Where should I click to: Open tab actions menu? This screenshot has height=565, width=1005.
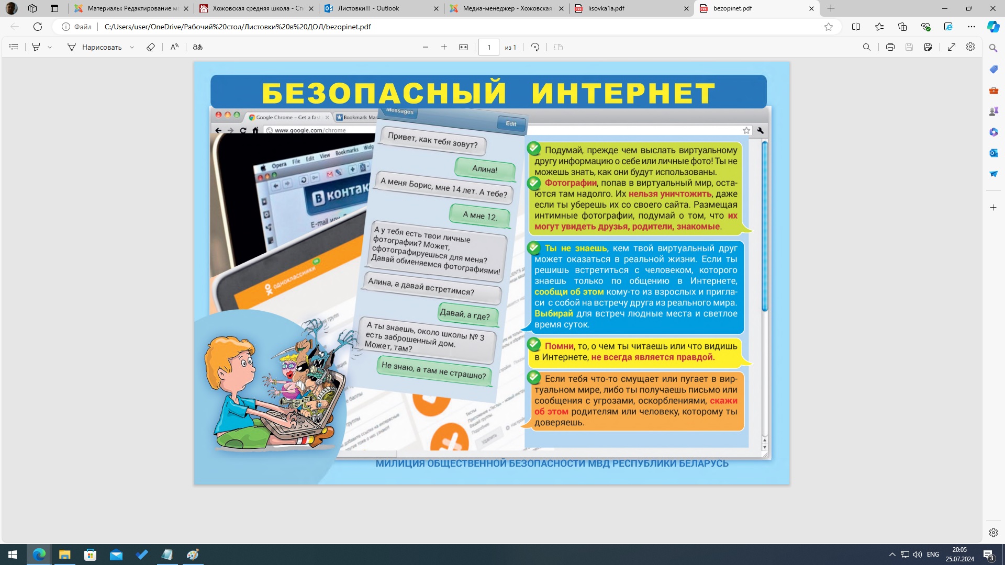[54, 8]
